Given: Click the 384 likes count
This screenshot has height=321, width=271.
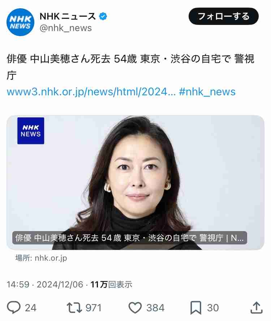Looking at the screenshot, I should (155, 308).
